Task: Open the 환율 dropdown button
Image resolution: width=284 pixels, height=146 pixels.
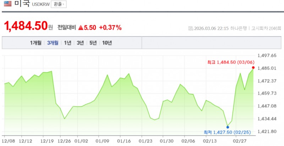Action: point(59,4)
